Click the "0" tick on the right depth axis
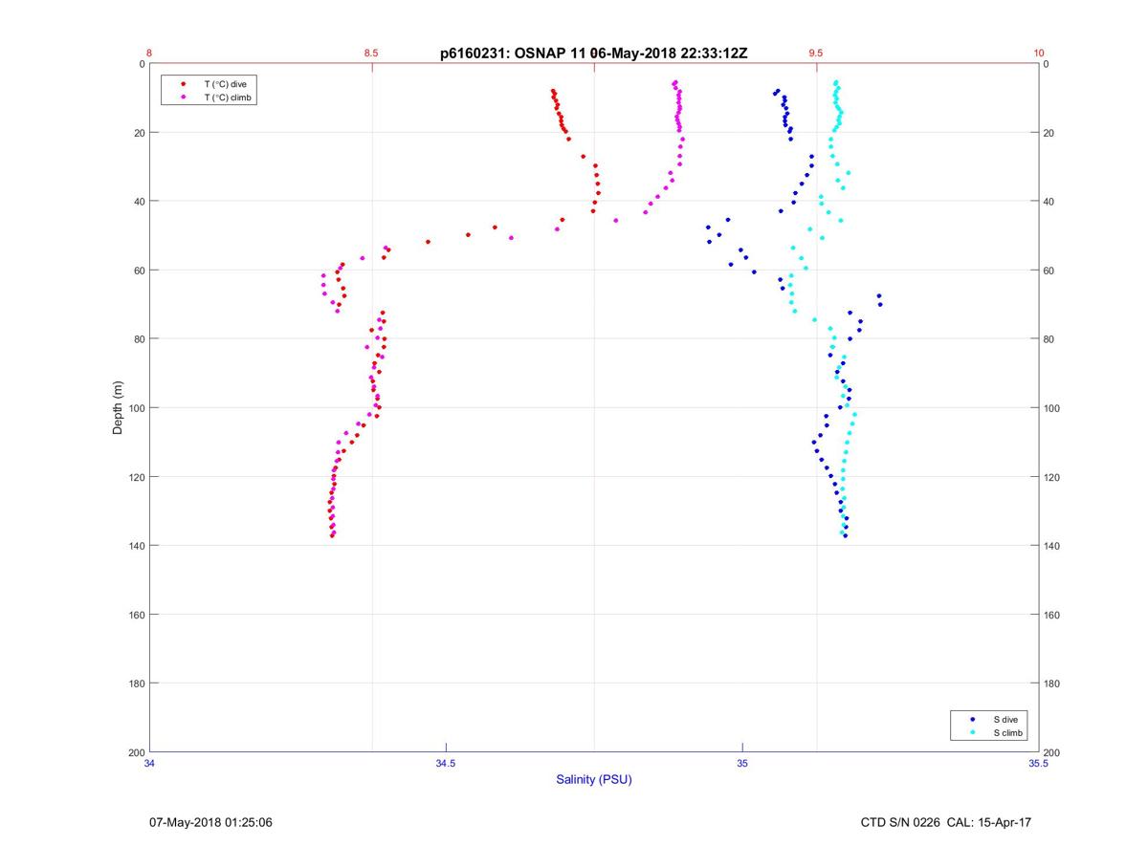The height and width of the screenshot is (846, 1148). (x=1047, y=64)
